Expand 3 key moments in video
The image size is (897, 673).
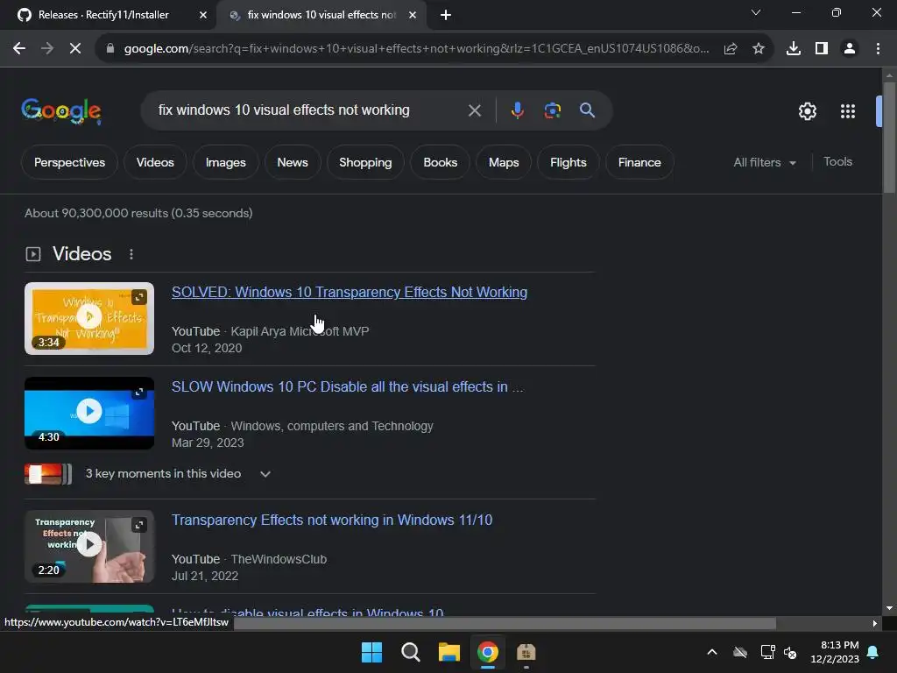265,474
